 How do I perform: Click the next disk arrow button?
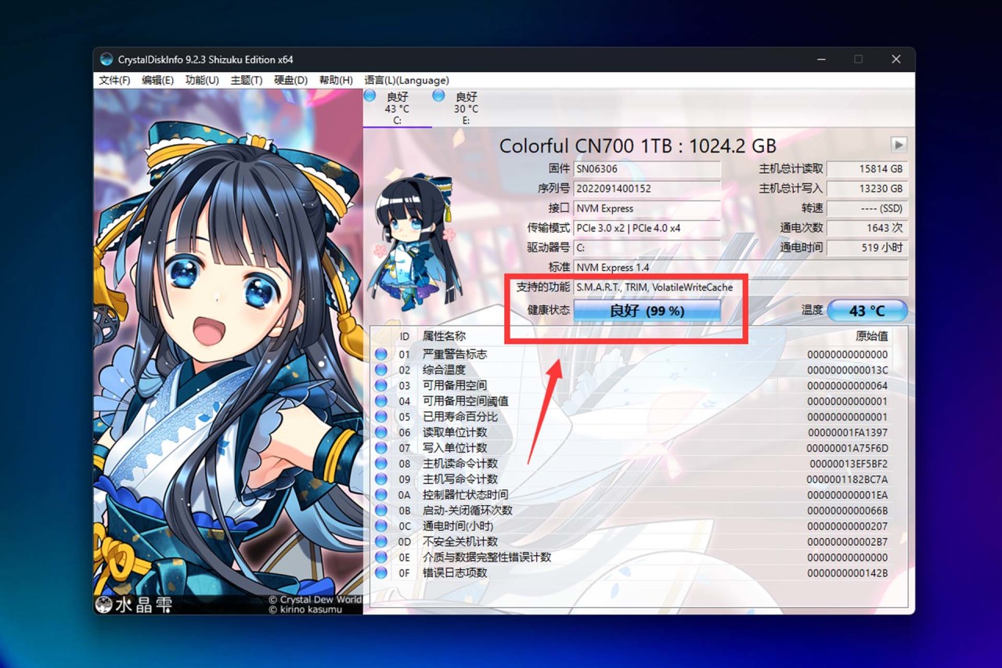899,145
